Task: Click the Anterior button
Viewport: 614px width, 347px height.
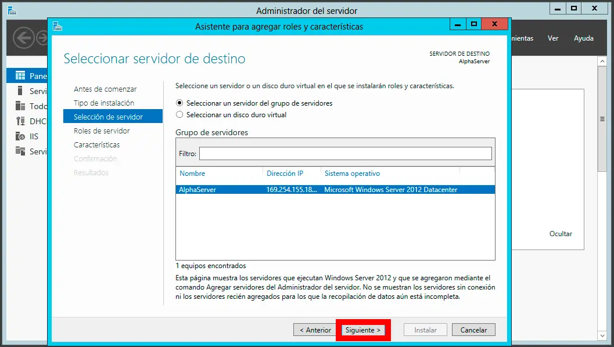Action: click(315, 330)
